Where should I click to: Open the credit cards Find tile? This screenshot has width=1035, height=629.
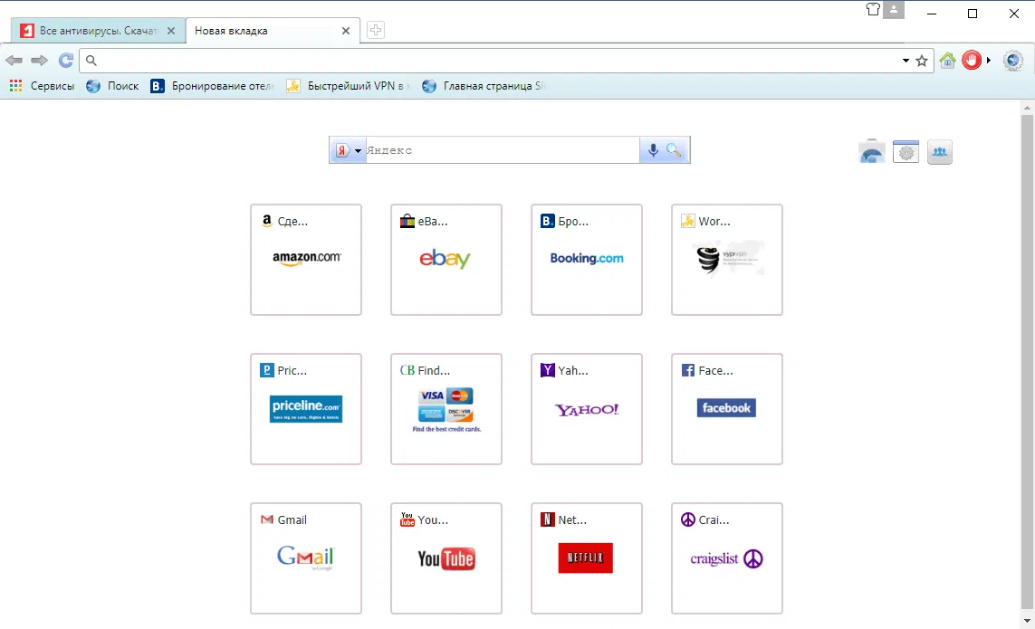click(446, 408)
